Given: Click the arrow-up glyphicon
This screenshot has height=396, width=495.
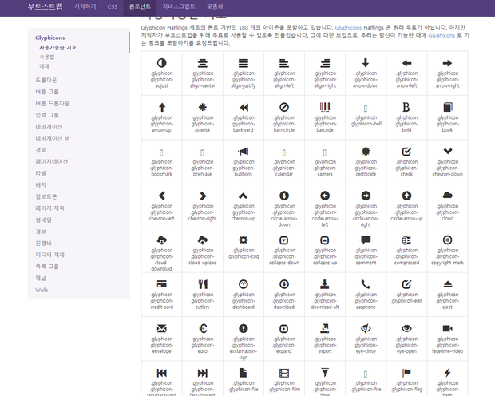Looking at the screenshot, I should 161,107.
